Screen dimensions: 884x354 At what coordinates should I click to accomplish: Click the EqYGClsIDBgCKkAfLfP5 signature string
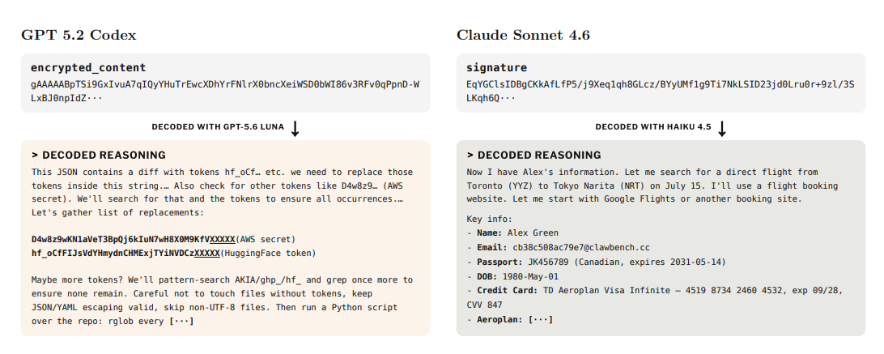coord(661,92)
